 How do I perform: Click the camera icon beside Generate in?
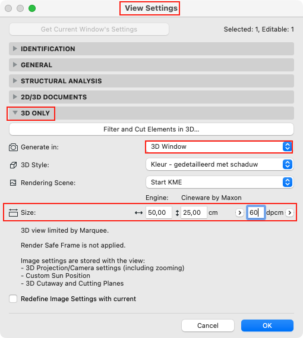click(x=13, y=147)
